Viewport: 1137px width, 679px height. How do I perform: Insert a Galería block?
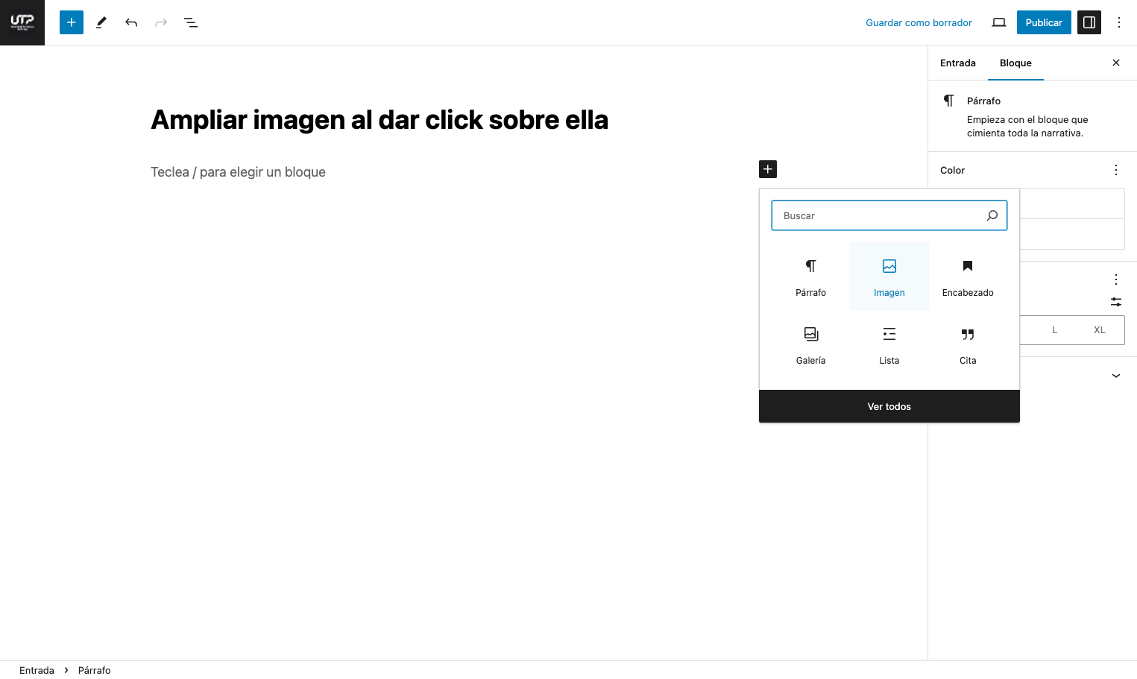810,344
